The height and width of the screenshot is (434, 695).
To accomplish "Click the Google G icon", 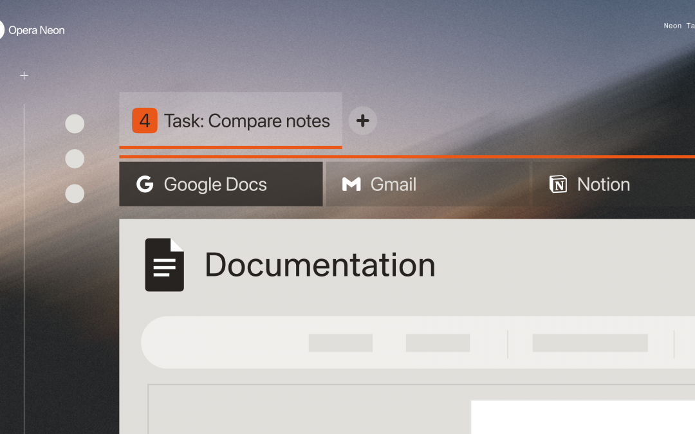I will [x=145, y=185].
